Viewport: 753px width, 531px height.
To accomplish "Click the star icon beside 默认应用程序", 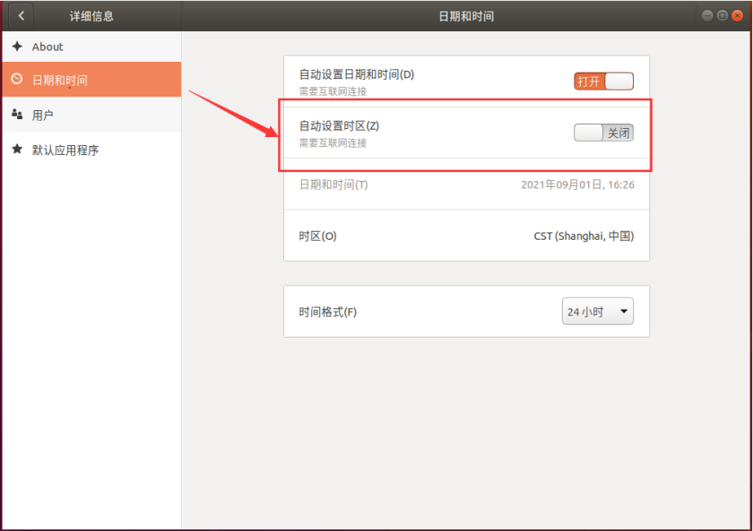I will coord(17,149).
